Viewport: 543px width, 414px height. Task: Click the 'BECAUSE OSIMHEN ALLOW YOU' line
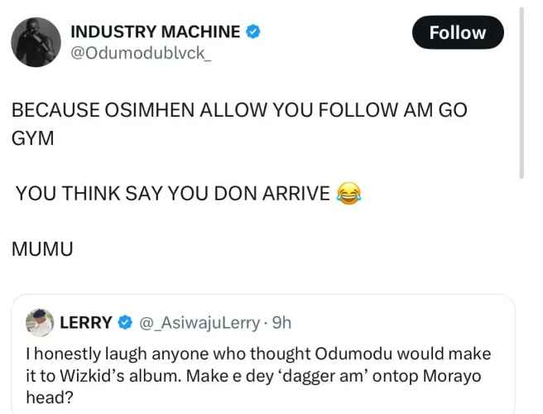pos(239,110)
